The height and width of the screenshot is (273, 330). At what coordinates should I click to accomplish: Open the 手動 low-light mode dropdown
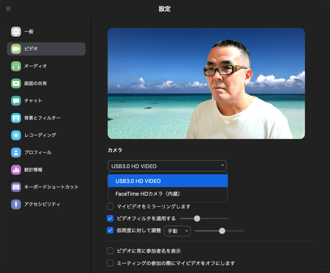point(177,231)
